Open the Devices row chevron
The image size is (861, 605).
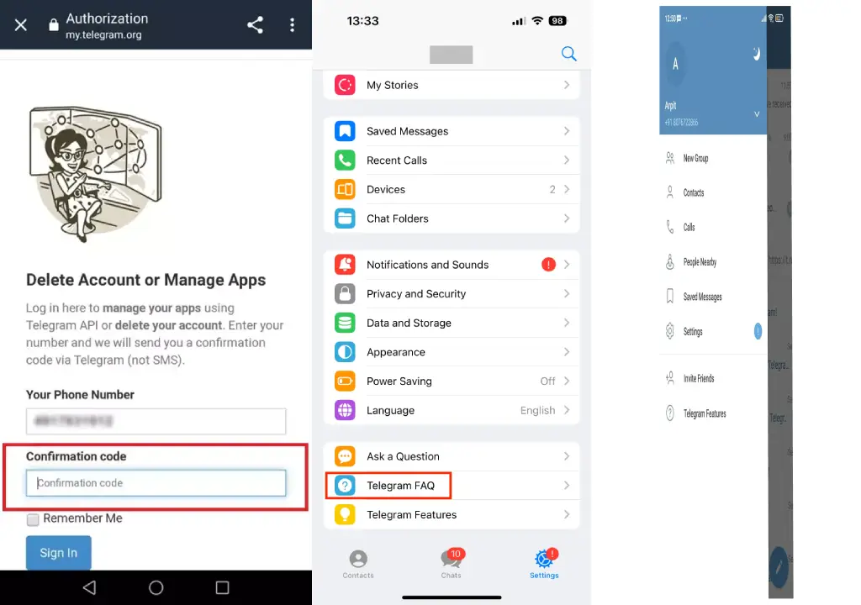coord(567,190)
